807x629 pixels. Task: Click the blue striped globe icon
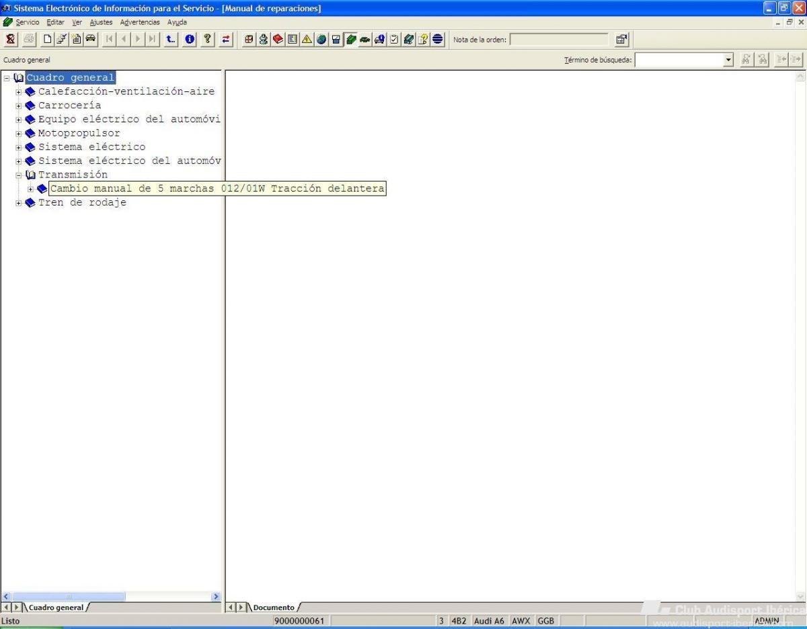(x=438, y=39)
